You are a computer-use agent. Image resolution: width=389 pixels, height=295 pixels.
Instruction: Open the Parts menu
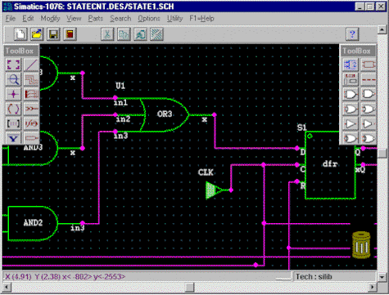pos(96,19)
